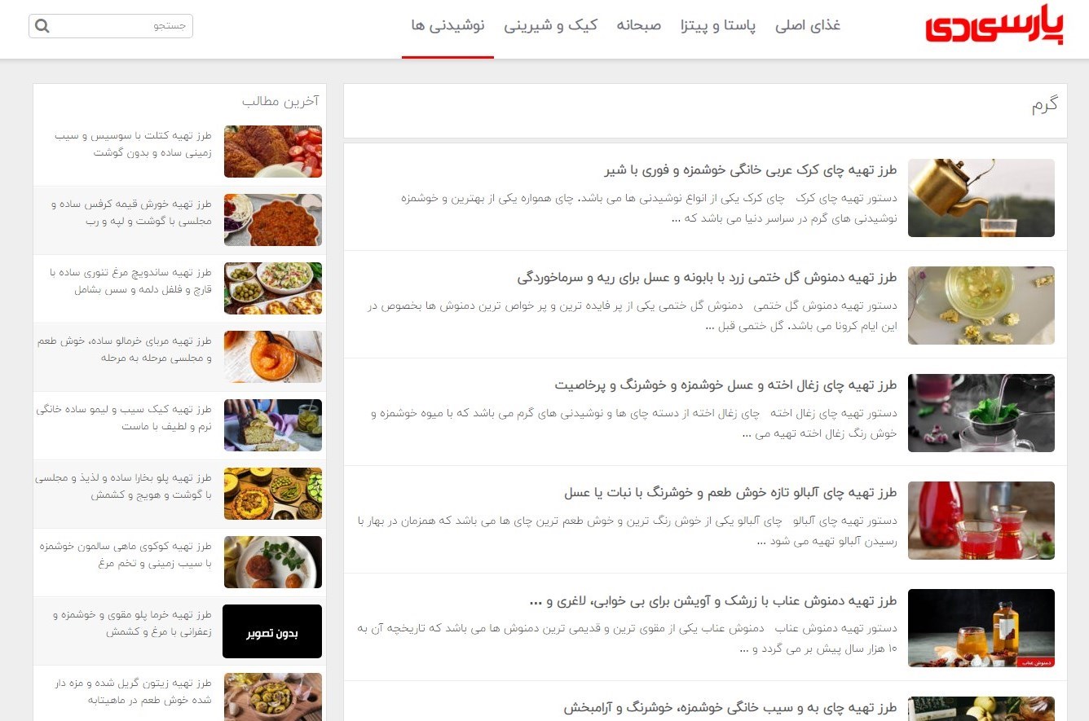
Task: Open the پاستا و پیتزا menu
Action: [718, 25]
